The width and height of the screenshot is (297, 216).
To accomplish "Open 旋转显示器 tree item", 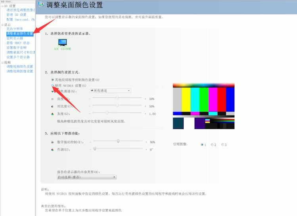I will [x=15, y=38].
